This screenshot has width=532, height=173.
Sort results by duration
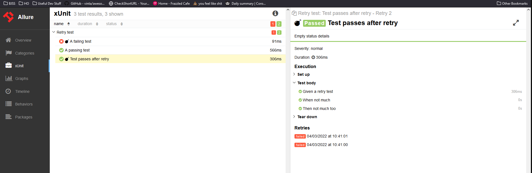88,24
